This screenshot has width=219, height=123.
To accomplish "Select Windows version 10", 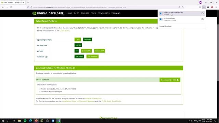I will pos(77,51).
